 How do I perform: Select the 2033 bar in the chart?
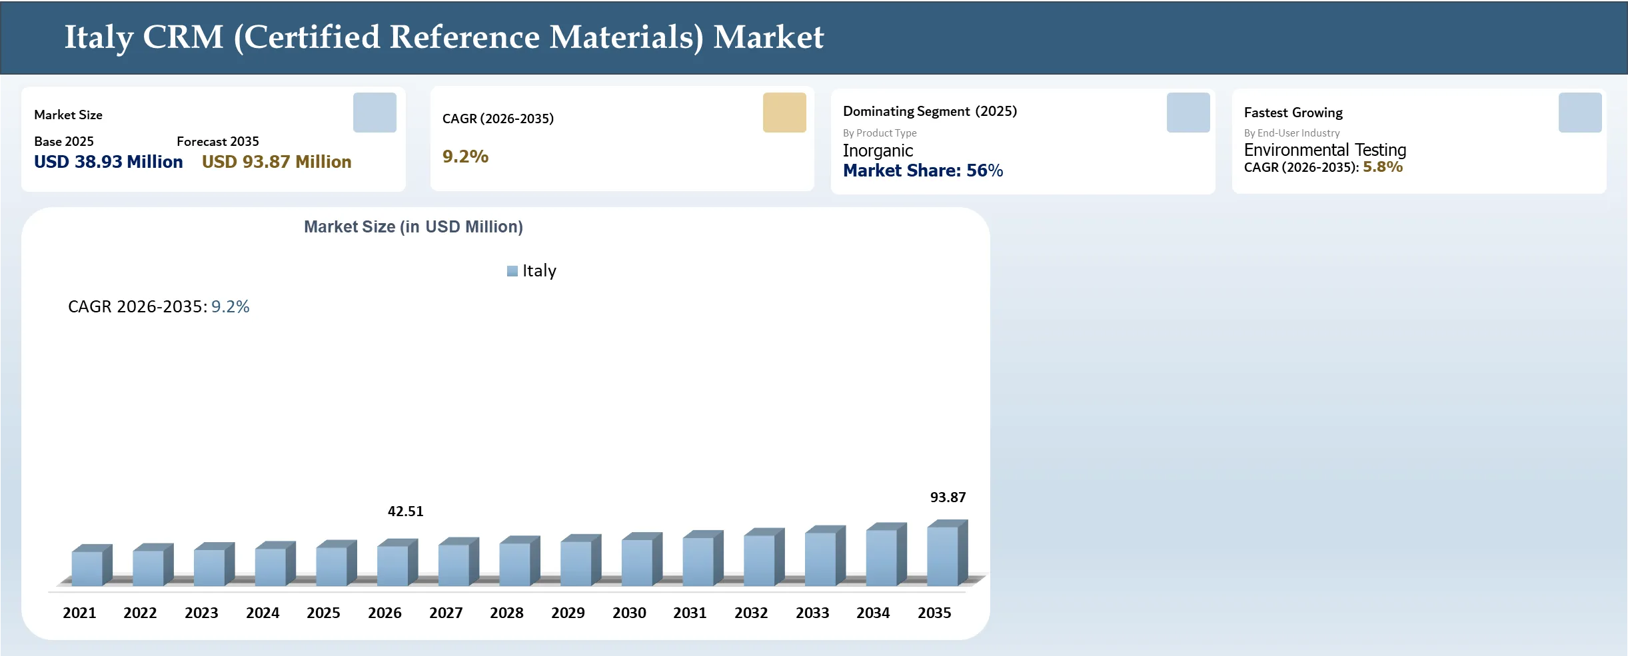[825, 555]
